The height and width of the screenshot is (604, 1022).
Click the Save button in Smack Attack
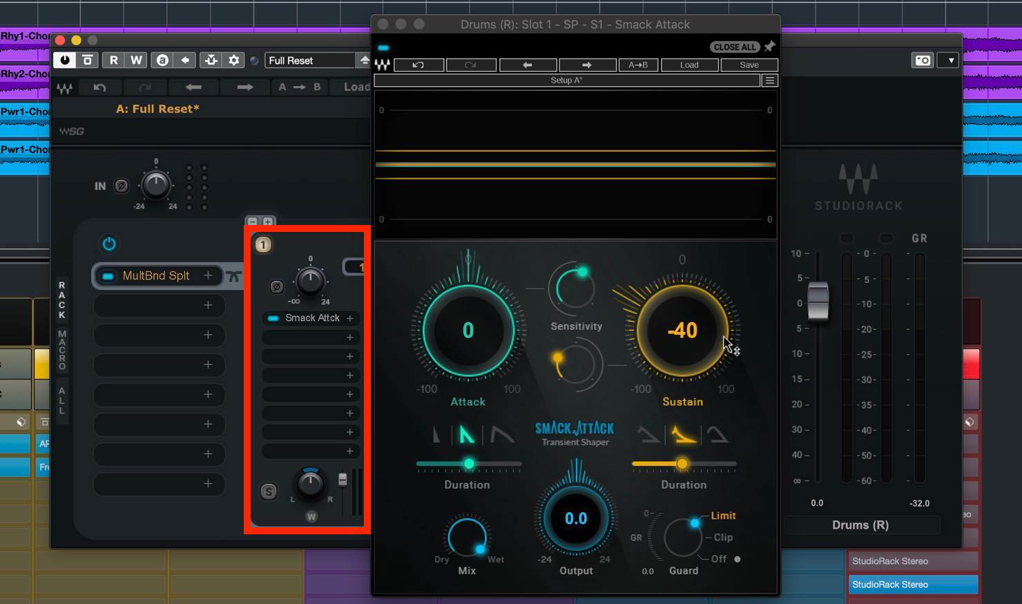point(749,65)
